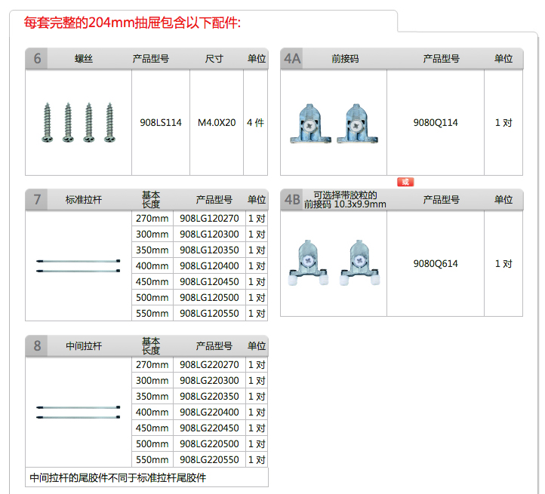This screenshot has height=494, width=545.
Task: Click the 4B front connector with rubber image
Action: pyautogui.click(x=333, y=263)
